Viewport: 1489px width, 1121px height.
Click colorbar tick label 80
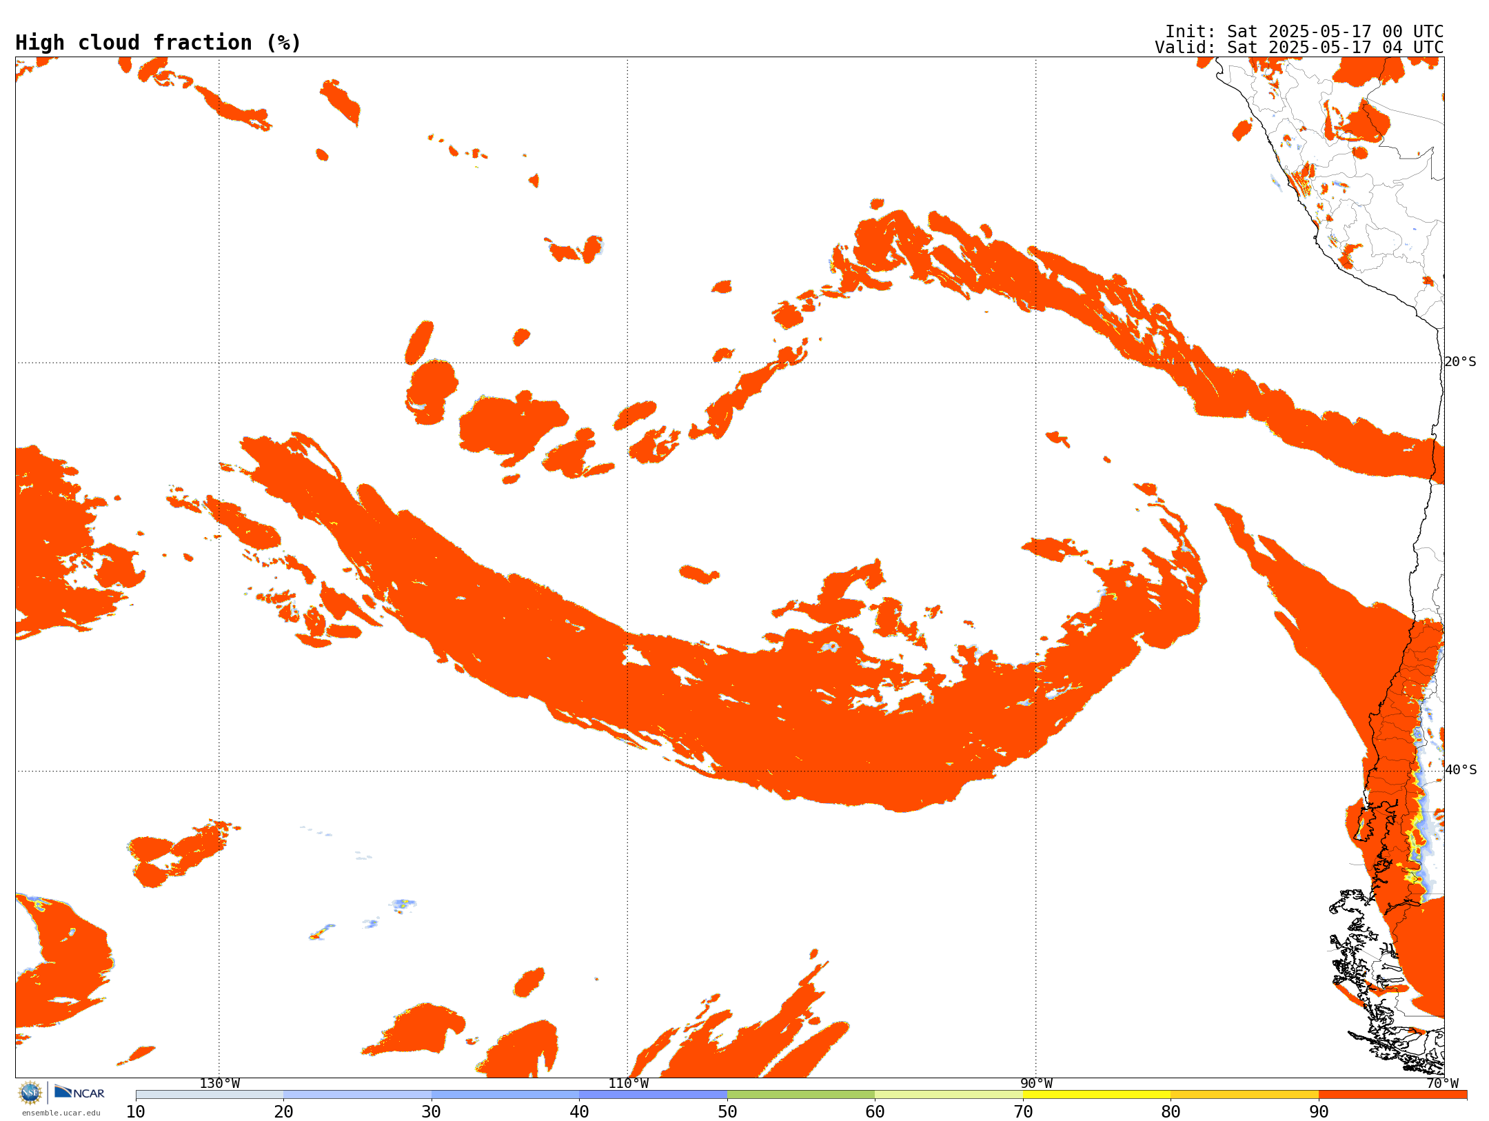point(1171,1112)
